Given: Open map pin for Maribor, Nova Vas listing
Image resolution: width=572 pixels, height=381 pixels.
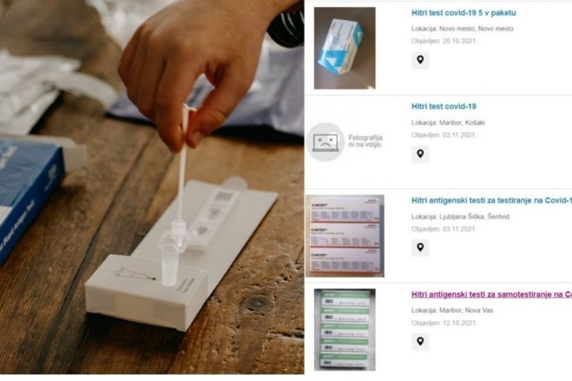Looking at the screenshot, I should [420, 342].
